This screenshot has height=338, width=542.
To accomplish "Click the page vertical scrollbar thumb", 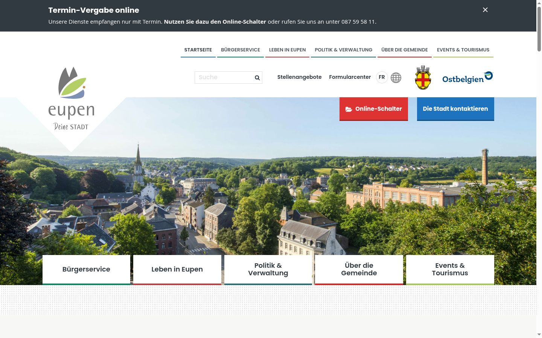I will click(x=539, y=29).
